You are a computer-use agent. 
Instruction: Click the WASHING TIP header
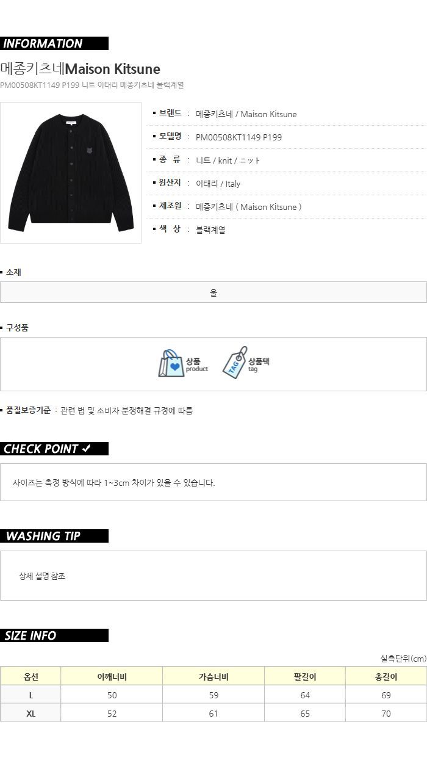pos(54,536)
